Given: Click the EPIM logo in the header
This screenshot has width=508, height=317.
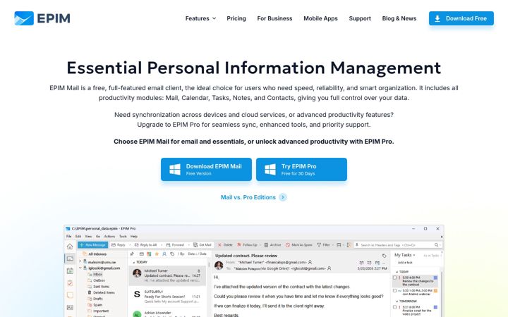Looking at the screenshot, I should [42, 18].
